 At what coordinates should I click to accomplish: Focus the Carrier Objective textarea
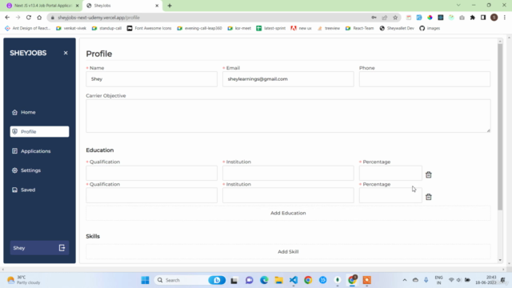click(x=288, y=116)
